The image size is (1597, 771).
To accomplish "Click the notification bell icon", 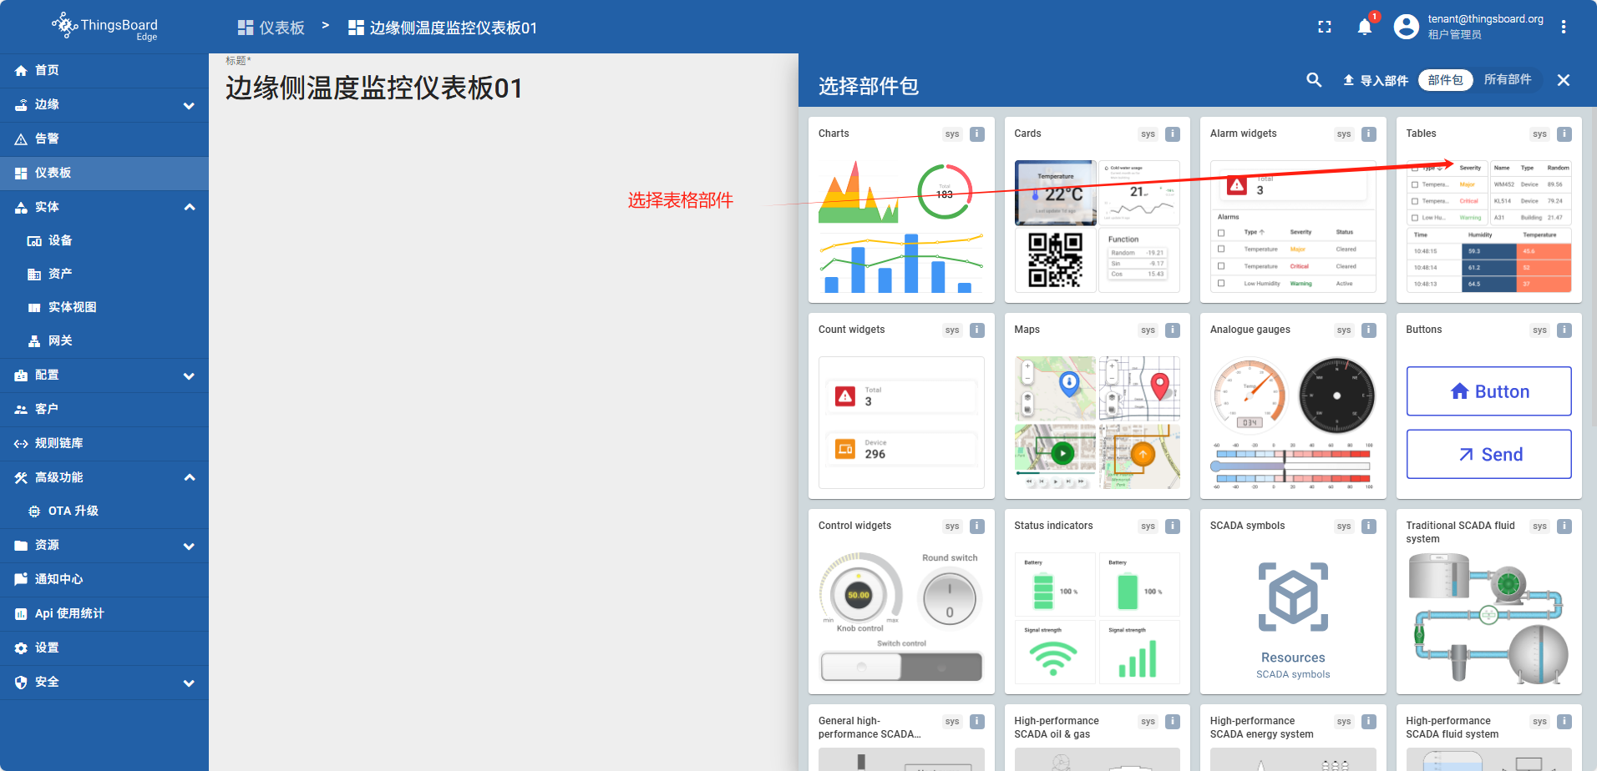I will [1364, 27].
